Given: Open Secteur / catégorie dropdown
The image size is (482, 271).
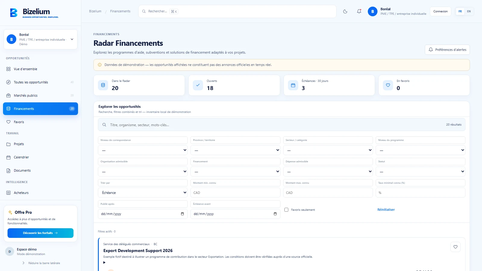Looking at the screenshot, I should tap(328, 150).
